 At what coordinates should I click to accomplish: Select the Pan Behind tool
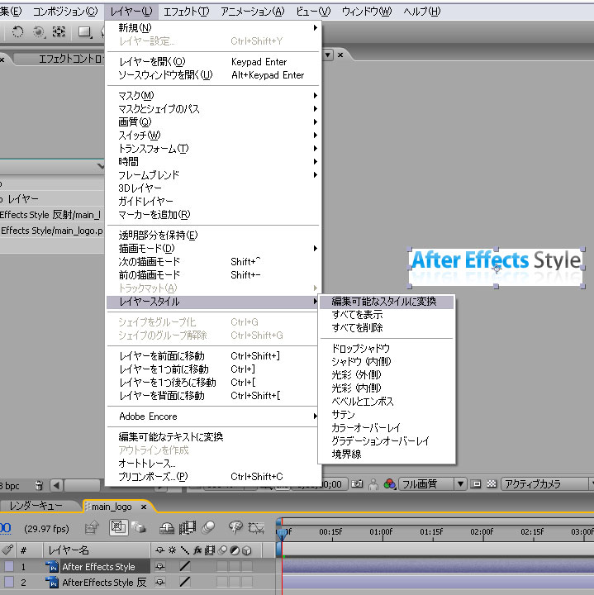tap(59, 31)
